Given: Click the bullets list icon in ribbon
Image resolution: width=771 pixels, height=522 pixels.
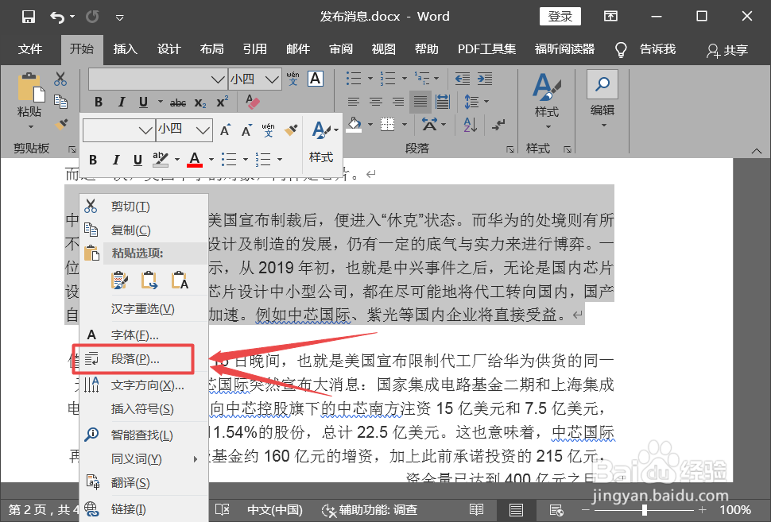Looking at the screenshot, I should pyautogui.click(x=354, y=78).
